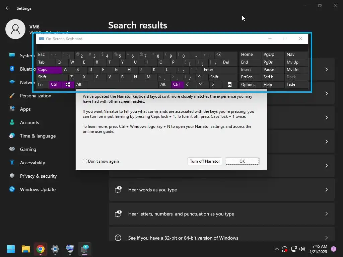Click the Narrator taskbar icon
The width and height of the screenshot is (343, 257).
pos(84,249)
